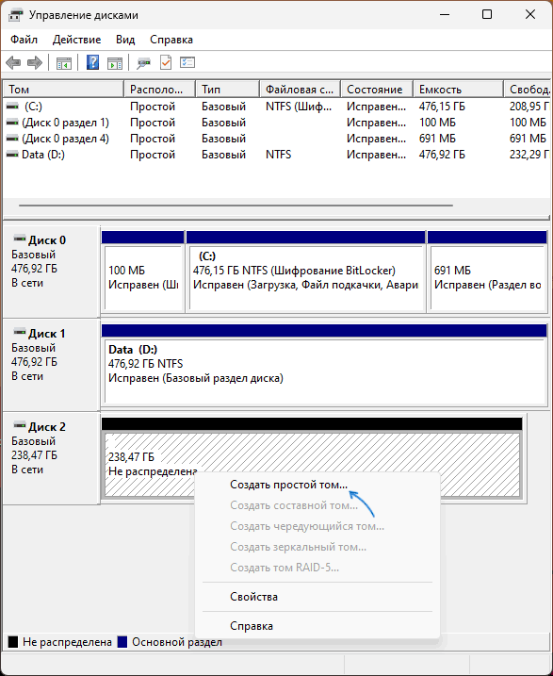Click the drive icon for (C:) row
This screenshot has height=676, width=553.
(12, 106)
